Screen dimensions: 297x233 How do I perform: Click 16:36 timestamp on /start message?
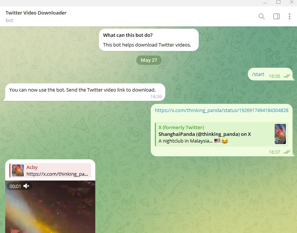click(x=274, y=76)
